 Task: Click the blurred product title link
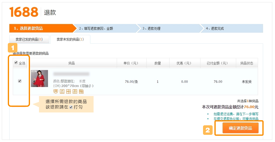point(71,74)
